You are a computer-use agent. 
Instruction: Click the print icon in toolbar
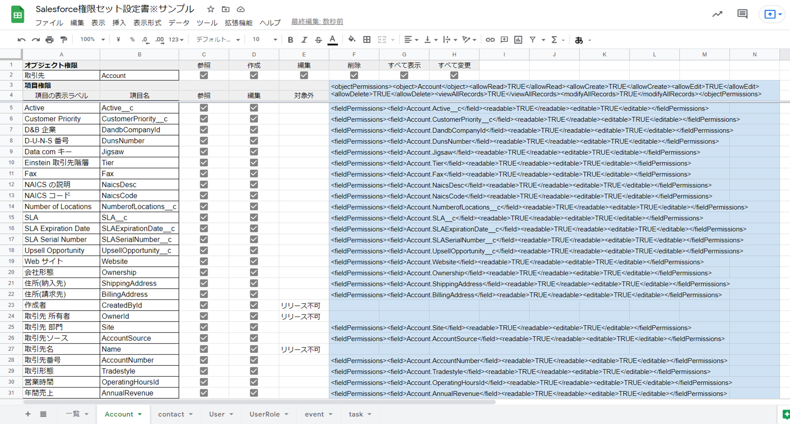[x=49, y=39]
